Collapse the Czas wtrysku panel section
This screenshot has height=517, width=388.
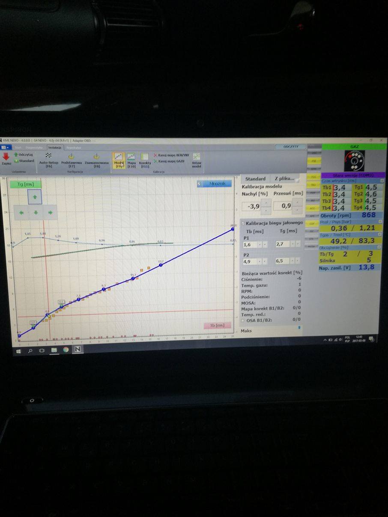coord(382,181)
